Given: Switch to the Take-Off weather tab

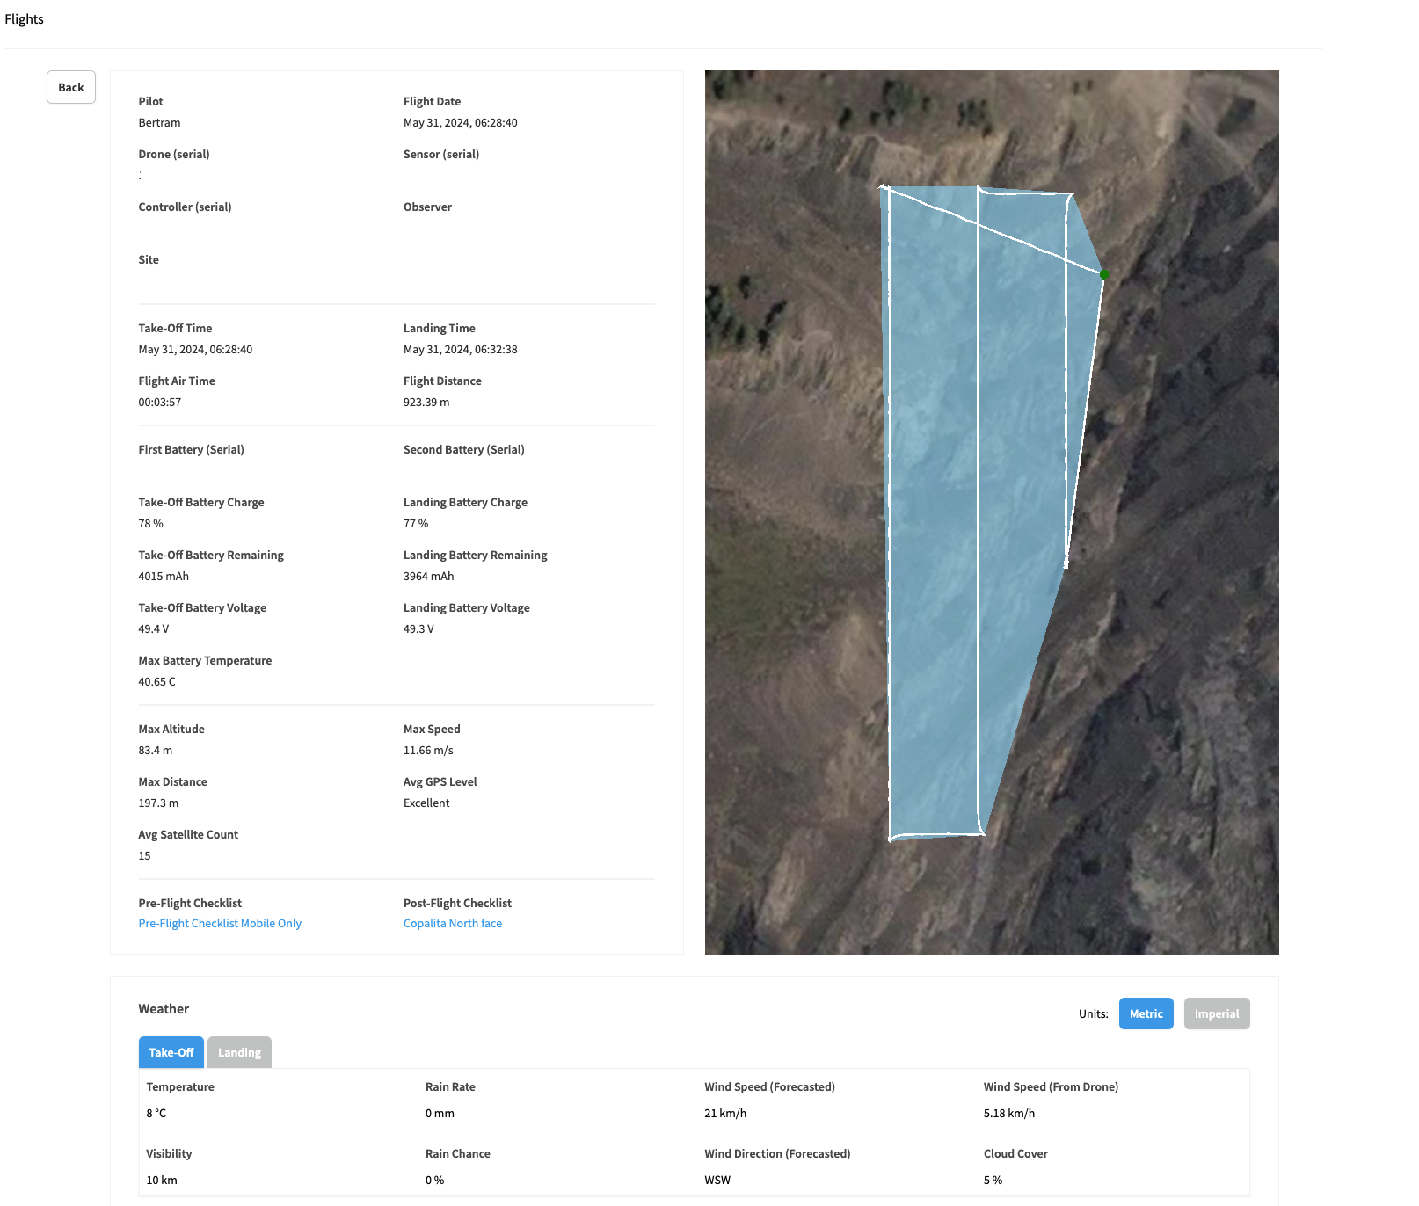Looking at the screenshot, I should (x=171, y=1052).
